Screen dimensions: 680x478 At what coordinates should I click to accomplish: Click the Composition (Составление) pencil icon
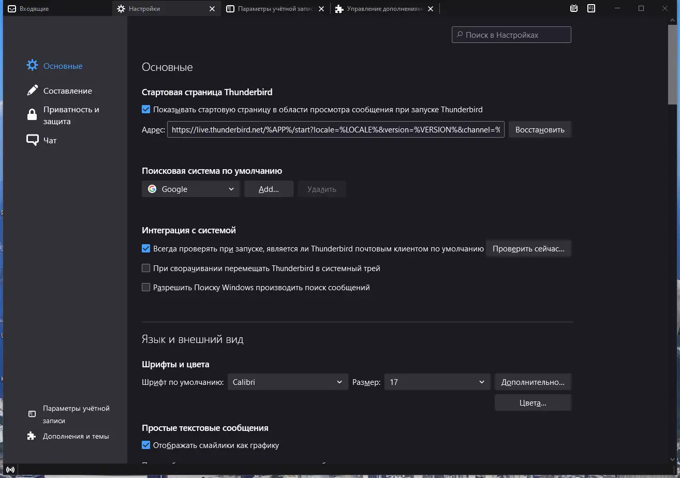pyautogui.click(x=33, y=91)
